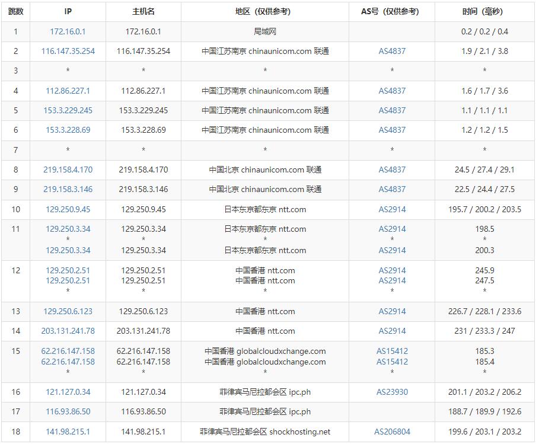
Task: Open the AS23930 link
Action: 392,392
